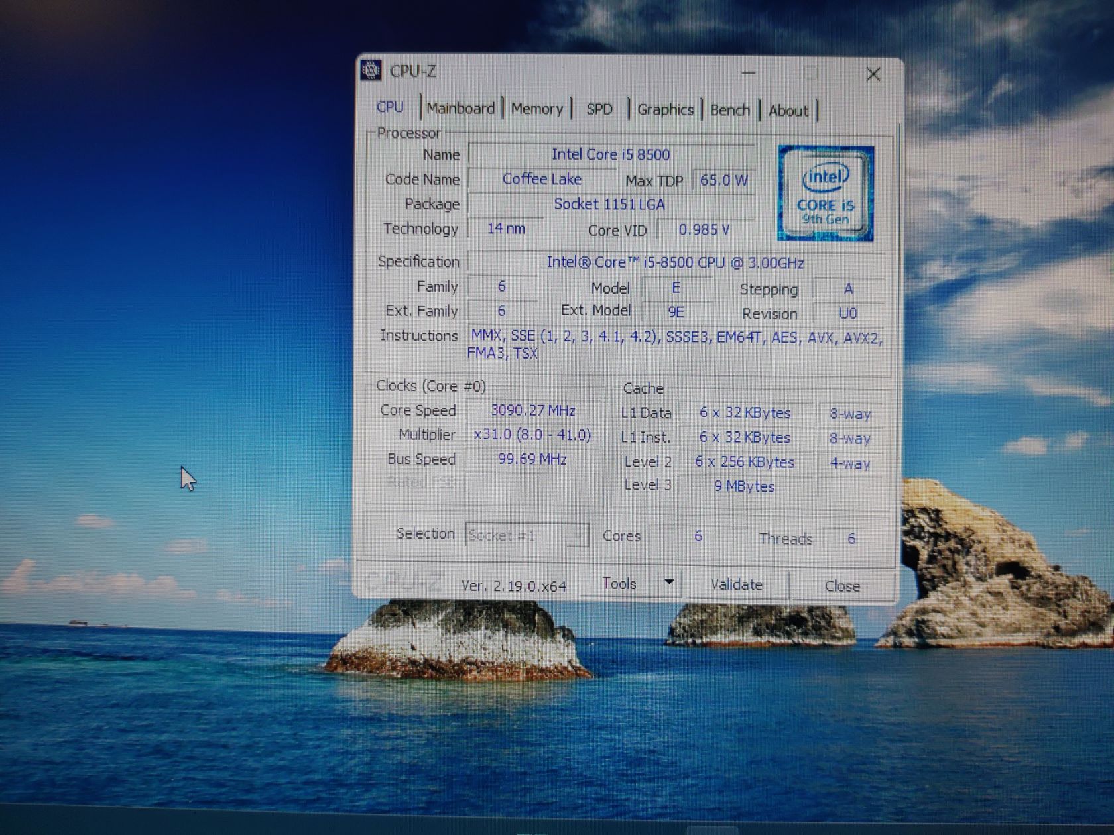Open the Memory tab
Viewport: 1114px width, 835px height.
tap(536, 109)
